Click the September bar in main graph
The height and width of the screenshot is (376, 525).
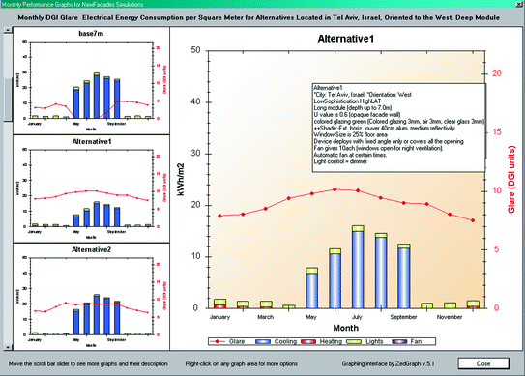[x=404, y=276]
